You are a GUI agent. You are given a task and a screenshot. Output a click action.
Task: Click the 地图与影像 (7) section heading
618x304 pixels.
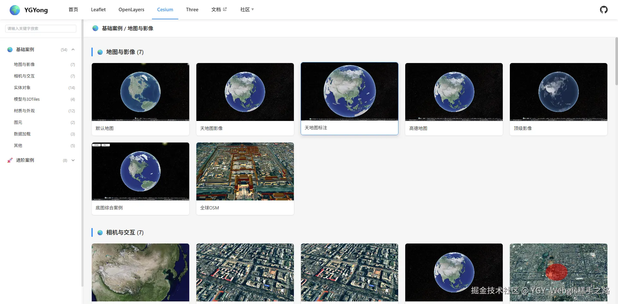pos(125,52)
